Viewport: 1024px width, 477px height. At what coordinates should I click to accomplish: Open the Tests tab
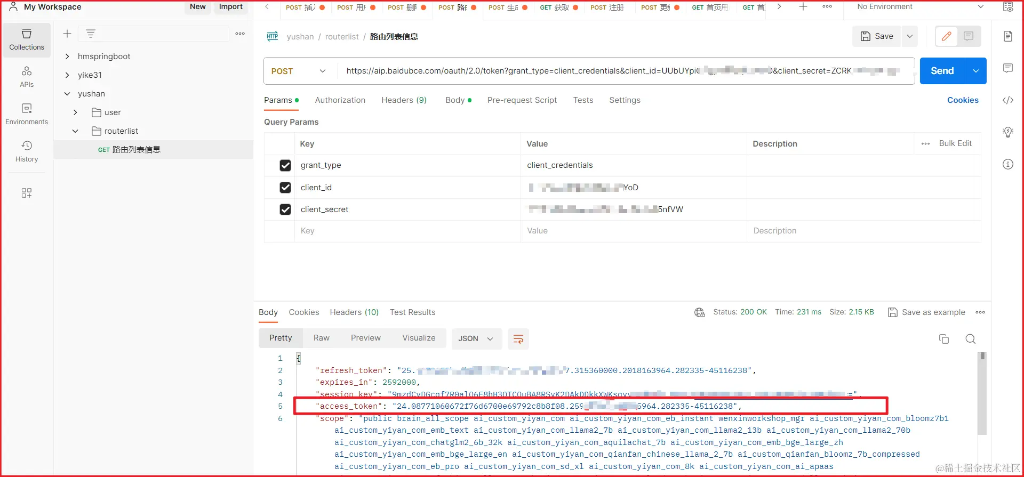click(583, 100)
